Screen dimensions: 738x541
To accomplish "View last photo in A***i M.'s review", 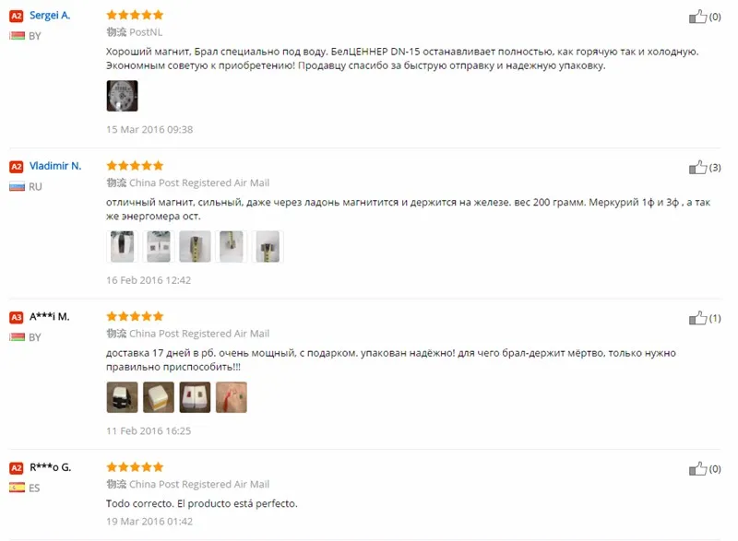I will coord(232,397).
